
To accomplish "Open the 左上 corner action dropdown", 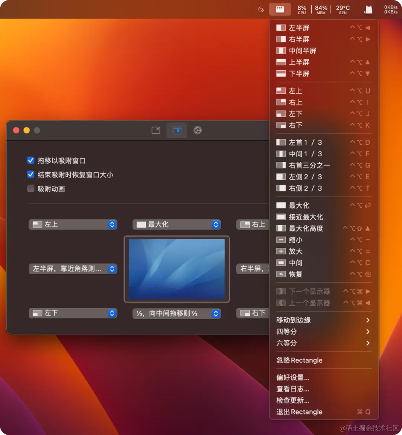I will 73,224.
